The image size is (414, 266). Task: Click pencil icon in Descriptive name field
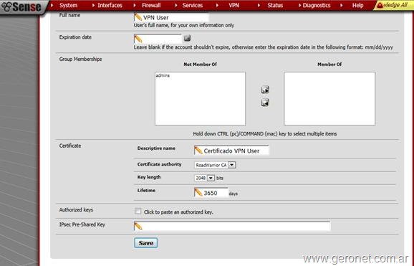198,151
